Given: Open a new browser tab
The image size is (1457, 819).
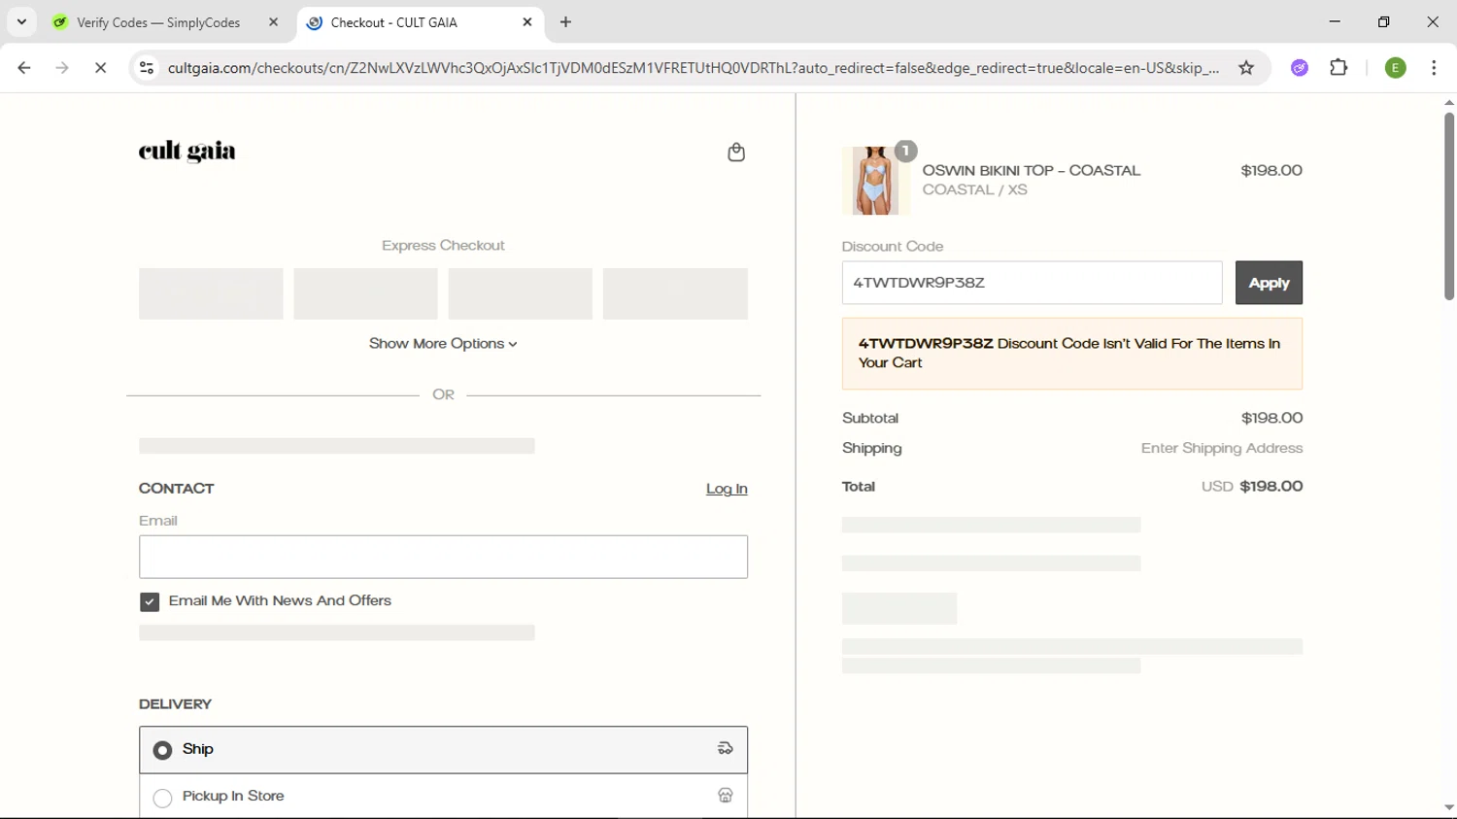Looking at the screenshot, I should point(565,22).
